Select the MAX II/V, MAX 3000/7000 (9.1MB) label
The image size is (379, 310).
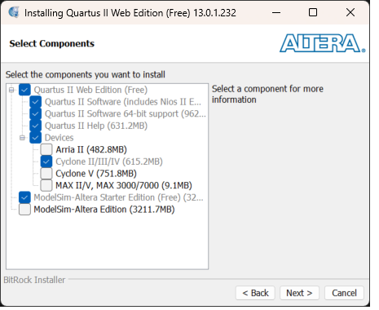124,185
